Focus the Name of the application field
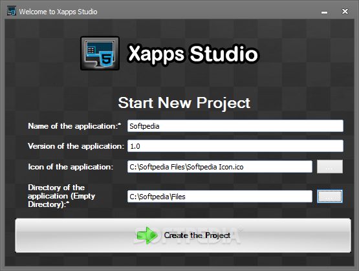 tap(235, 126)
